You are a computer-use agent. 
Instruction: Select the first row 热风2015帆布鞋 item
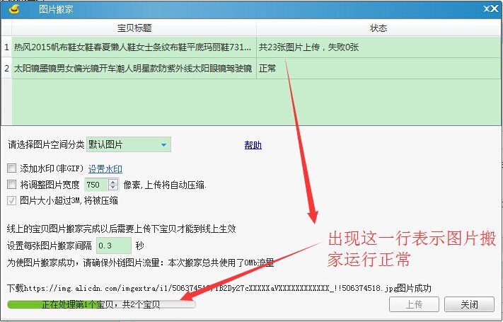pyautogui.click(x=132, y=47)
